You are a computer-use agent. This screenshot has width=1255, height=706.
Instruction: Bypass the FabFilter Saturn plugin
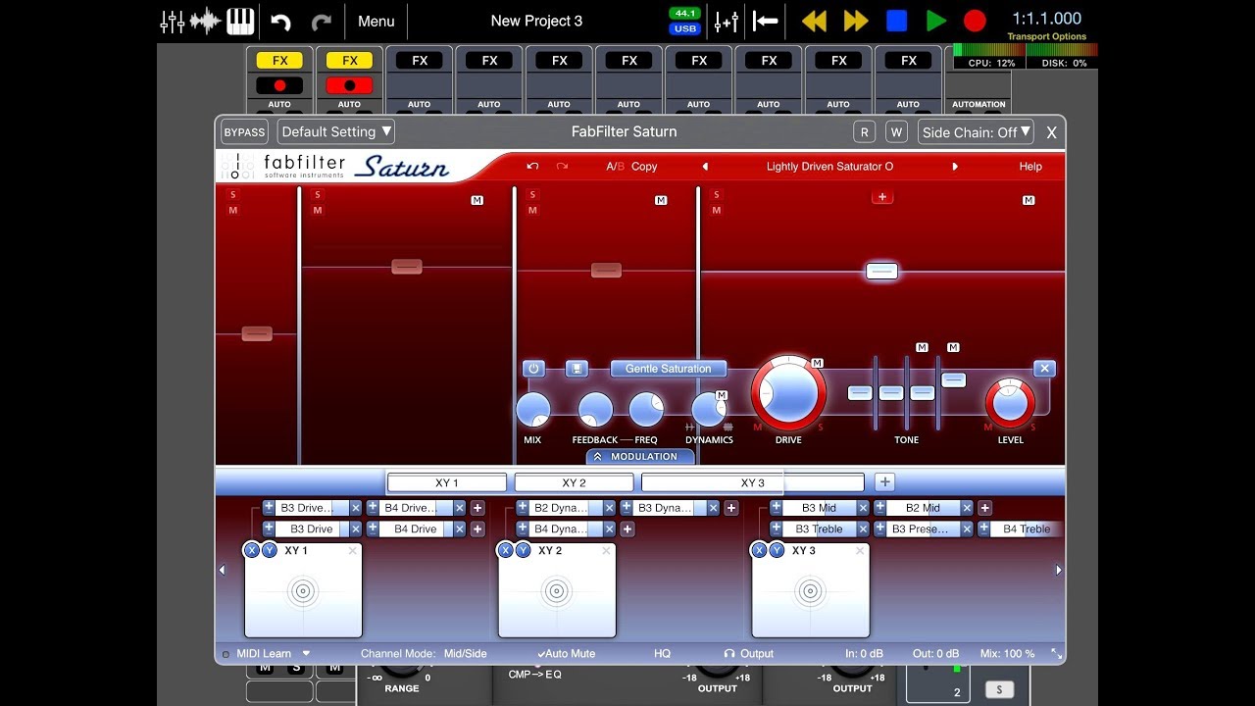[244, 131]
